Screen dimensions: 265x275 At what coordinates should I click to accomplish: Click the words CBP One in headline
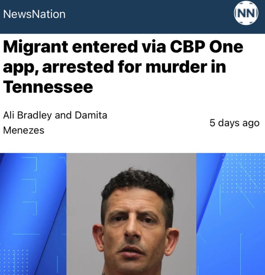[206, 47]
